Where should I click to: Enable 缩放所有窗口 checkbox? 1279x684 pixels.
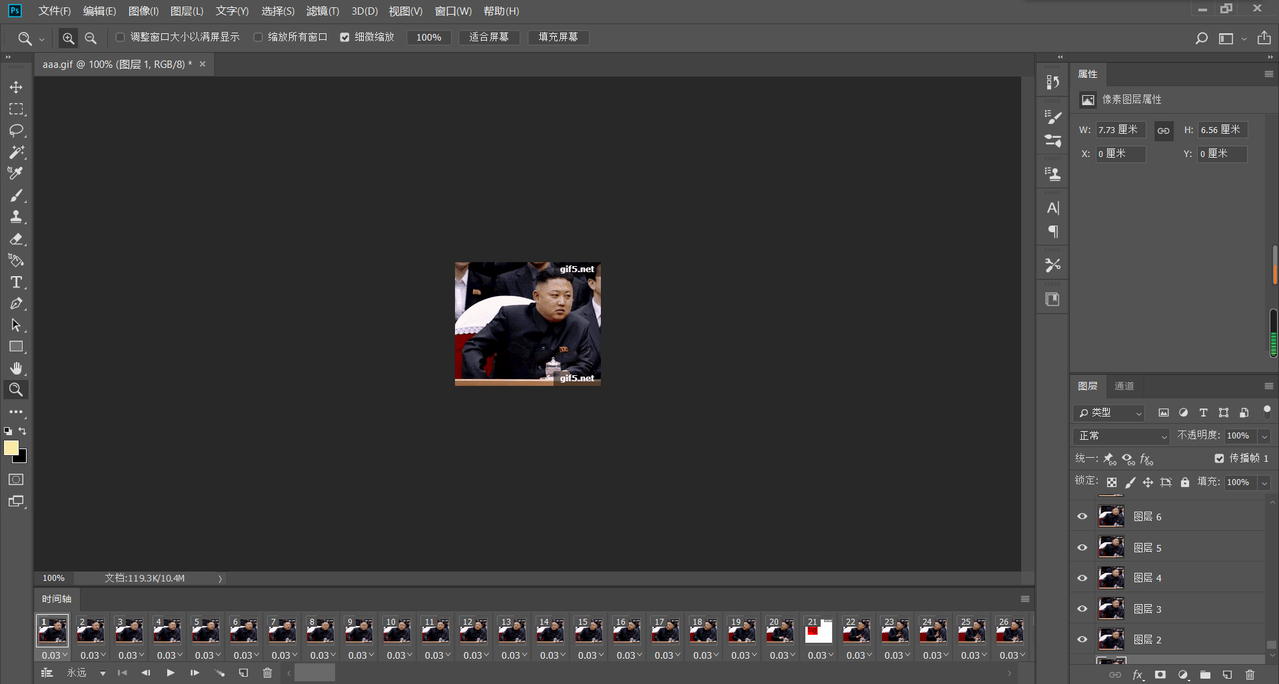pyautogui.click(x=258, y=37)
